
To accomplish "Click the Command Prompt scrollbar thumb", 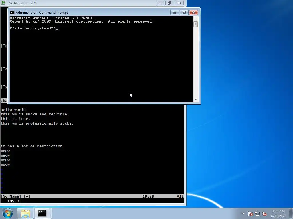I will click(x=196, y=24).
